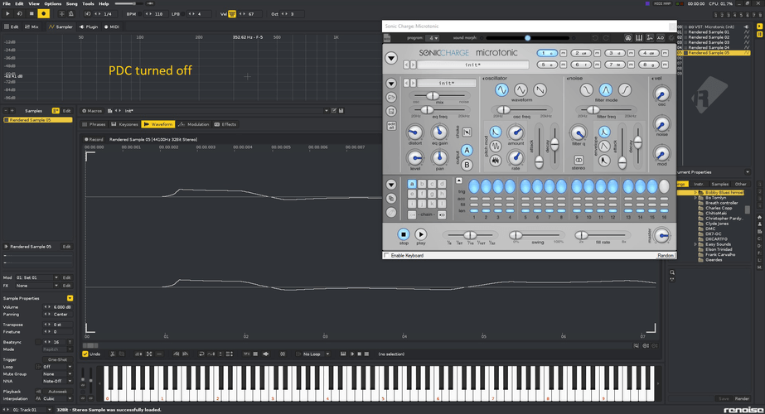This screenshot has height=414, width=765.
Task: Open the Tools menu
Action: tap(88, 3)
